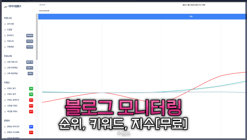Click the 유튜브 badge
The image size is (247, 140).
point(30,73)
